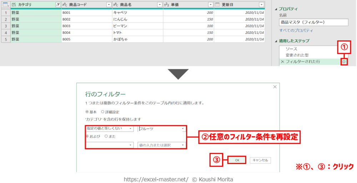The width and height of the screenshot is (357, 183).
Task: Select the ソース applied step
Action: [x=291, y=49]
